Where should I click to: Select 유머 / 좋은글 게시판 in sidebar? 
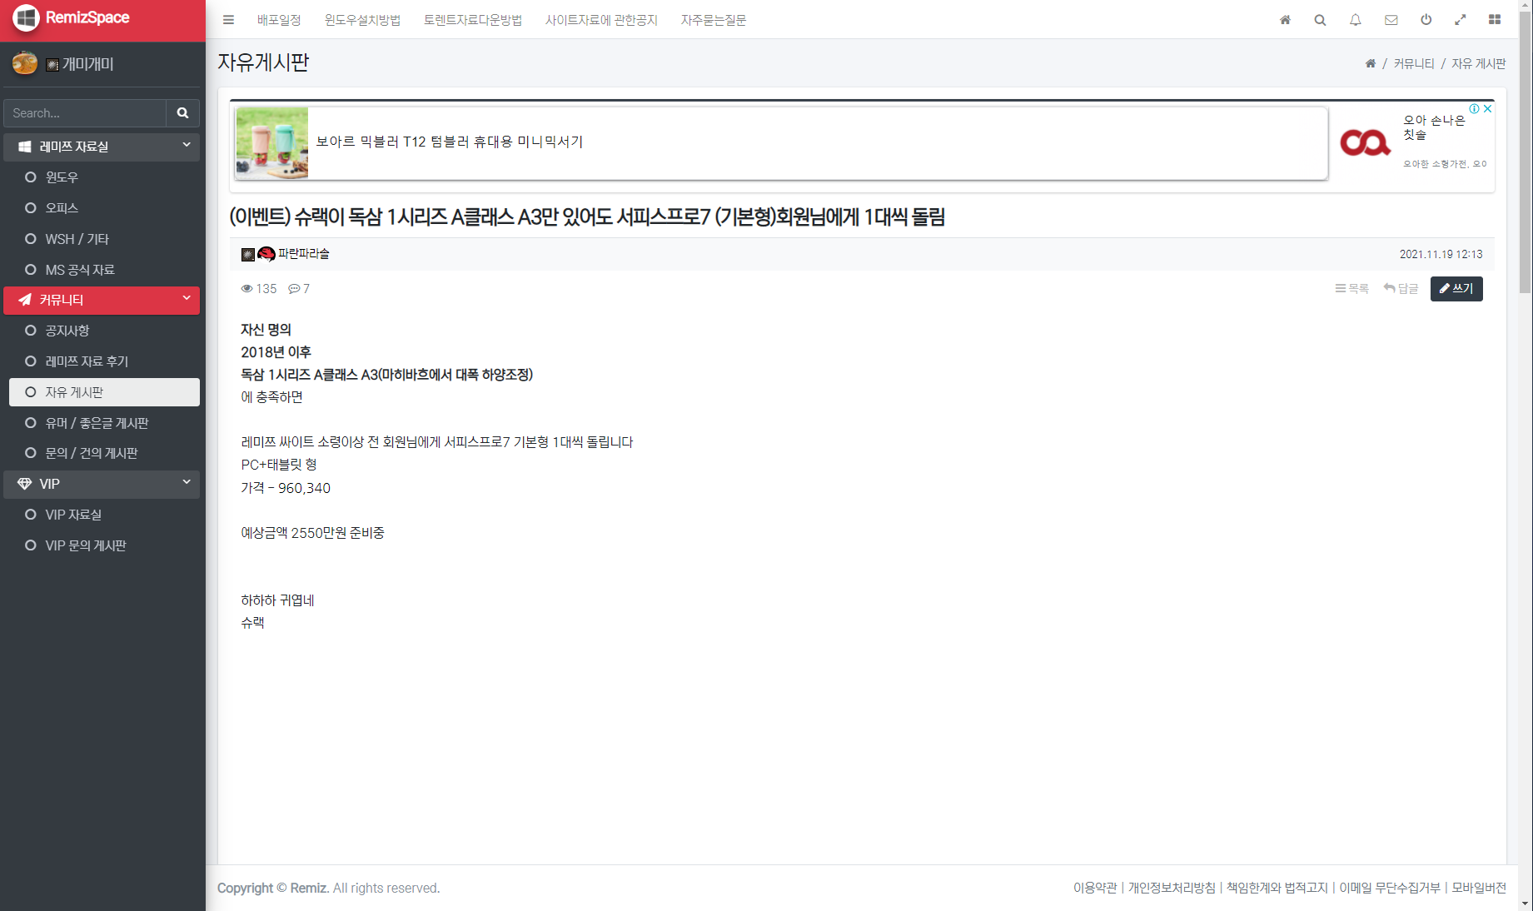(x=97, y=423)
